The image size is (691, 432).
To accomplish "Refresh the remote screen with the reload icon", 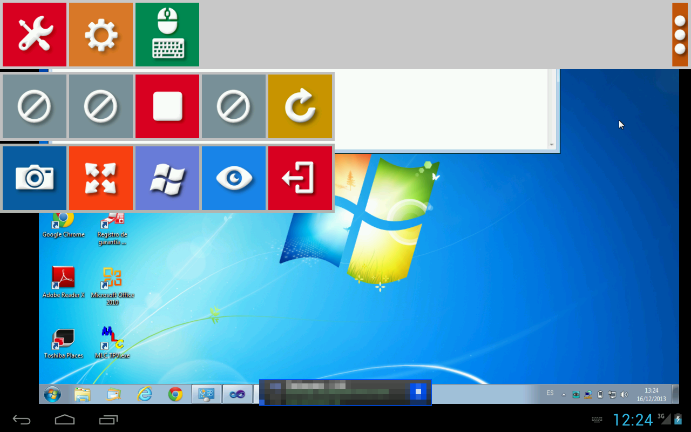I will point(300,106).
